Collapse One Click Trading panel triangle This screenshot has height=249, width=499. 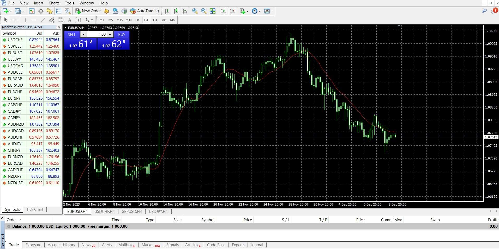click(x=65, y=28)
